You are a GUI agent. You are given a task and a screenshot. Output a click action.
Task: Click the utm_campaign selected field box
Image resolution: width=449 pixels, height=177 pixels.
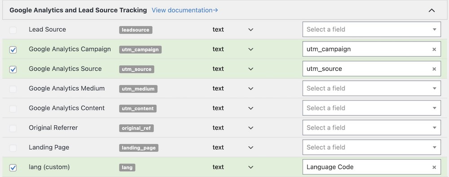coord(371,49)
